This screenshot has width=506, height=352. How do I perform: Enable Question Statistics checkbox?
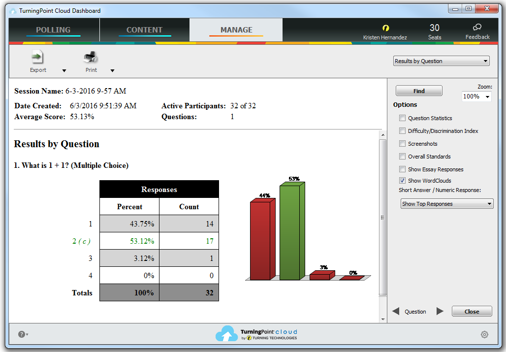pyautogui.click(x=402, y=118)
